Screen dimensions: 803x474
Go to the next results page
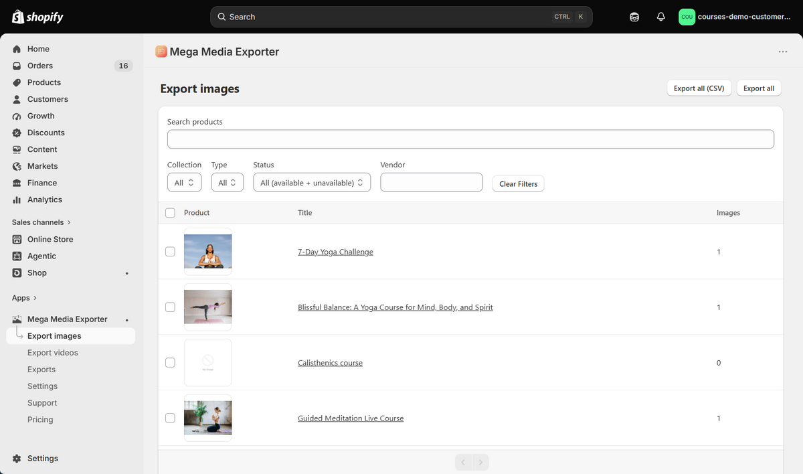click(x=480, y=462)
